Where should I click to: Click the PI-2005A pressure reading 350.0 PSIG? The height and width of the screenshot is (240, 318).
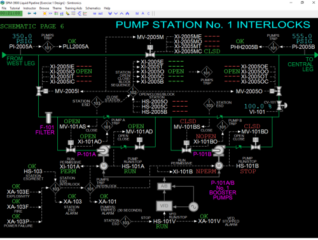pos(22,39)
